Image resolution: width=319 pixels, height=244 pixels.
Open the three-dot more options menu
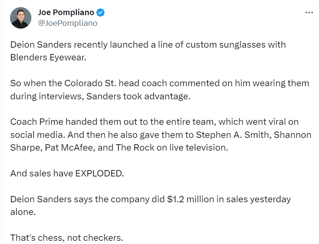tap(309, 13)
